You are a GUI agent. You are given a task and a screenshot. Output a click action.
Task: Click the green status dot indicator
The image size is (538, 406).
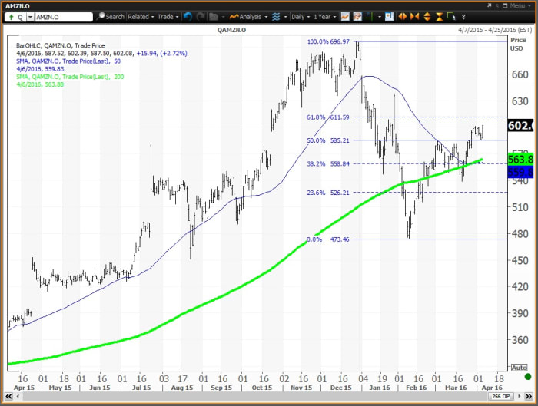[x=528, y=377]
